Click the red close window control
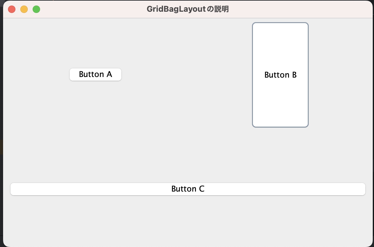 click(x=12, y=9)
